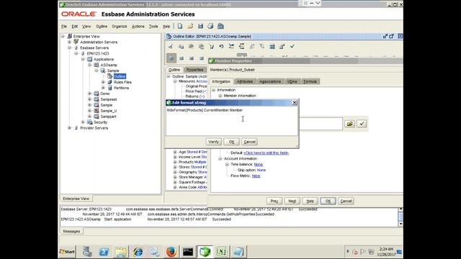Click the Security icon in the tree
461x259 pixels.
pyautogui.click(x=89, y=122)
